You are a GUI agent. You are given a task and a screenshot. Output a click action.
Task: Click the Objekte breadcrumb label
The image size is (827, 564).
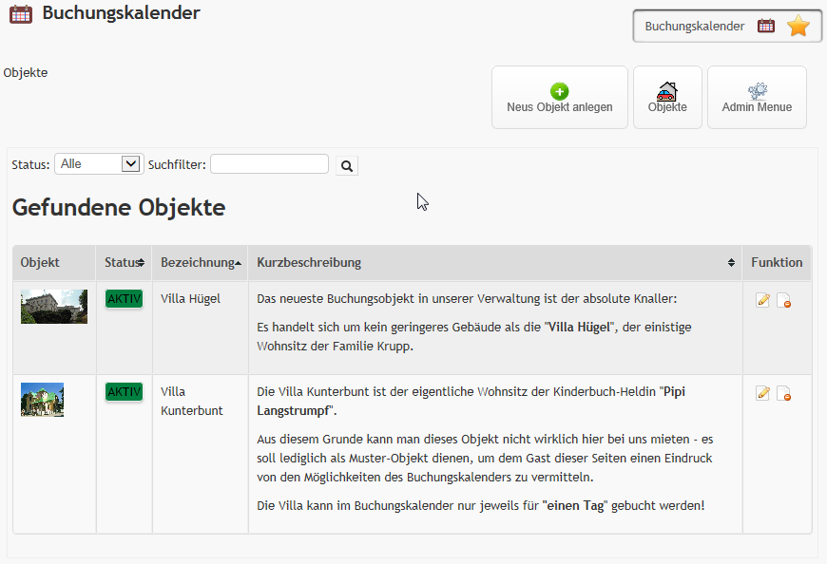[25, 72]
